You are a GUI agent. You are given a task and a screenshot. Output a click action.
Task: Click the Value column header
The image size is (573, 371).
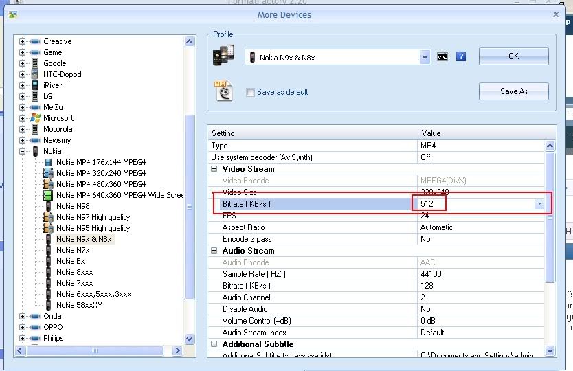click(487, 133)
